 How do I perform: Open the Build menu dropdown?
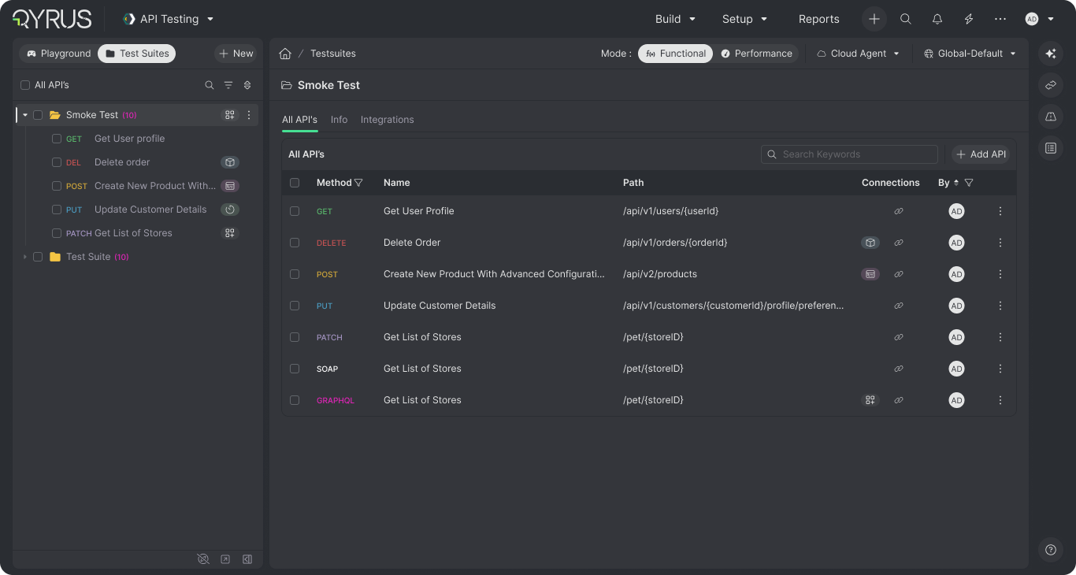[675, 19]
